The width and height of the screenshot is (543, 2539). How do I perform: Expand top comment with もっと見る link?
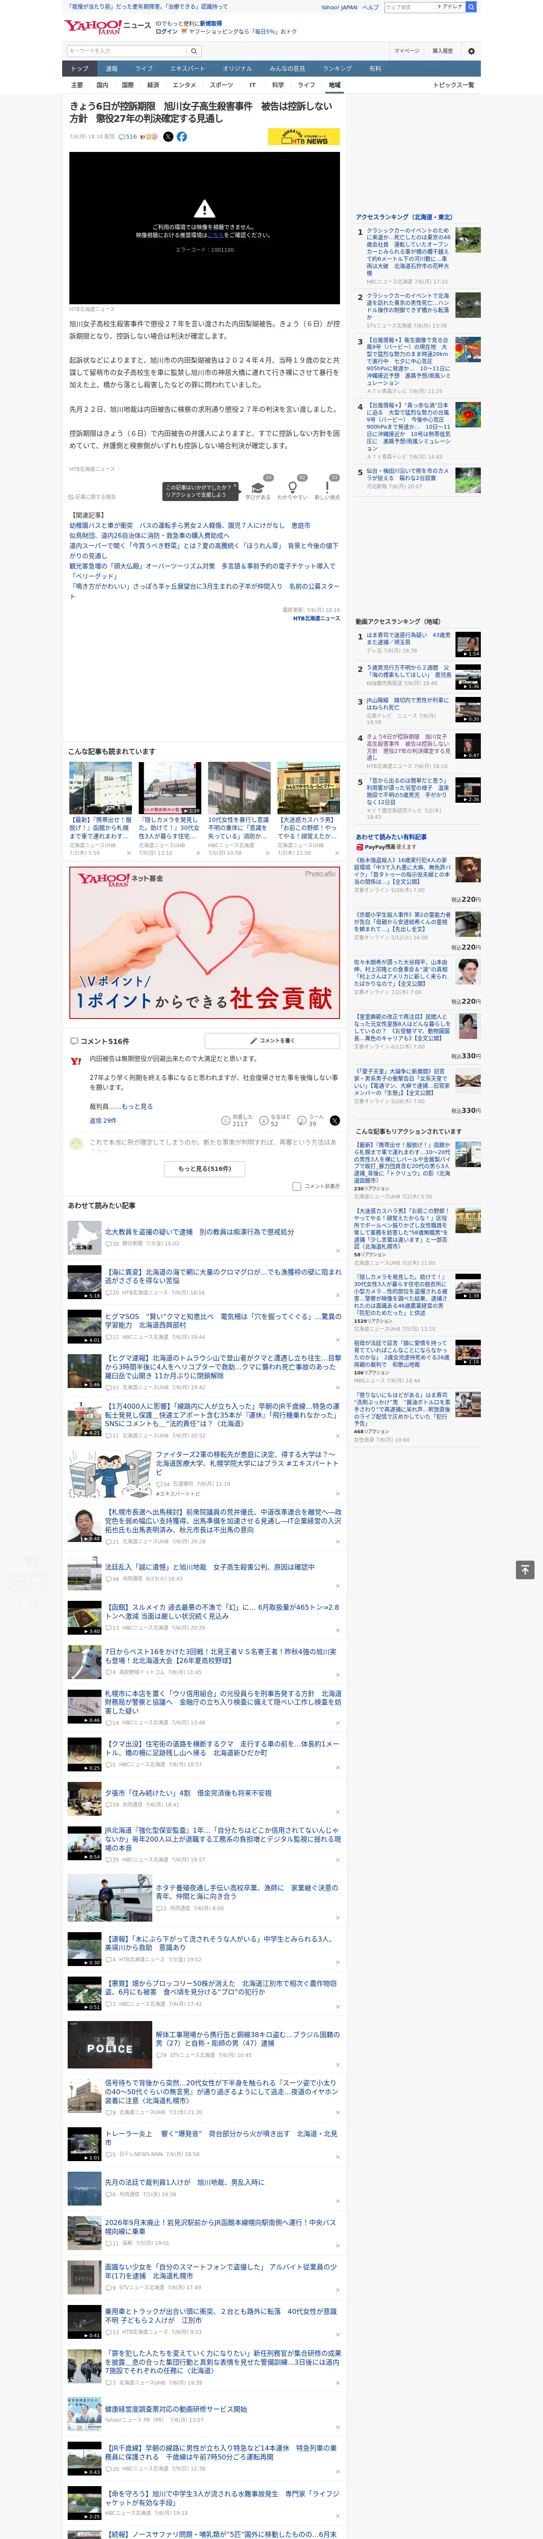(x=137, y=1107)
